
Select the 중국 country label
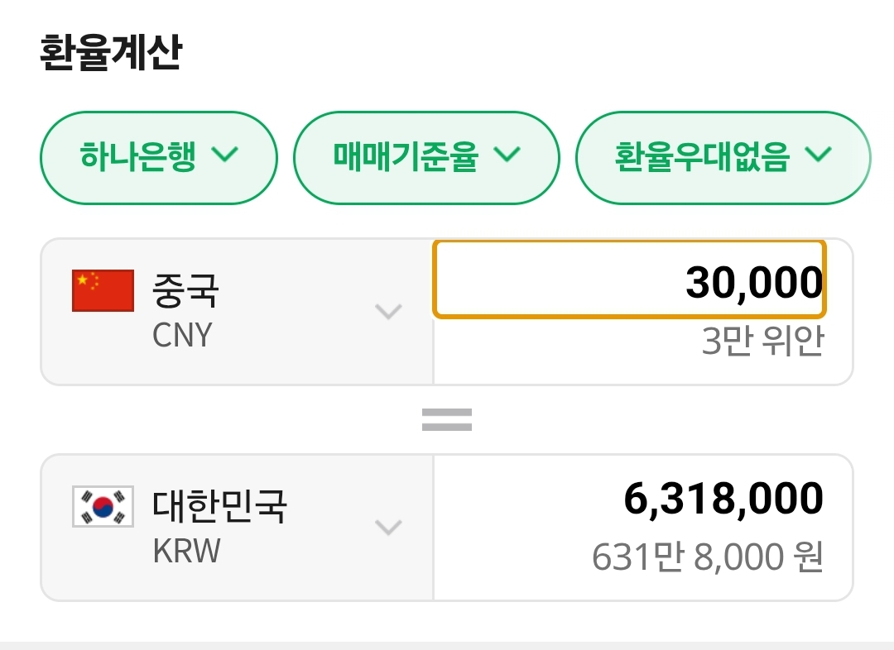click(185, 289)
